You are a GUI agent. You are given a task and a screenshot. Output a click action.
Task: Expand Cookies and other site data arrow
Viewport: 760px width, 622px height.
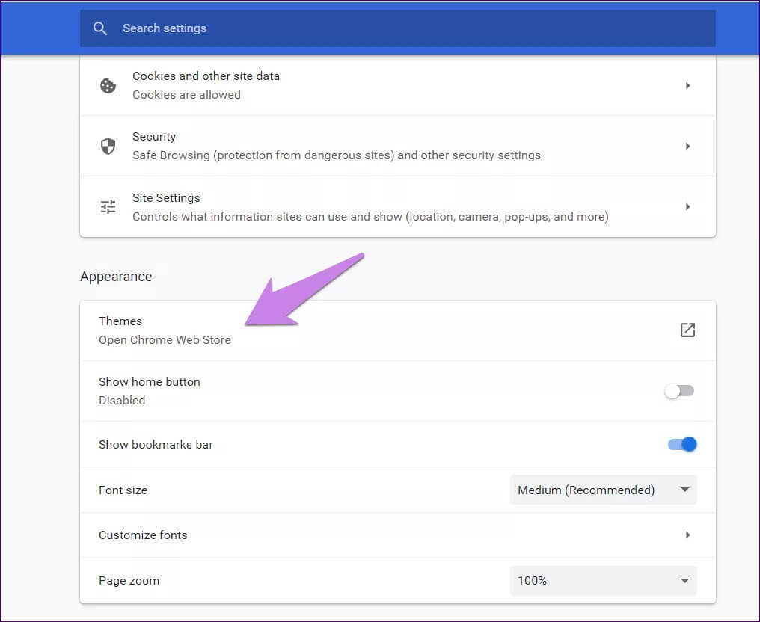click(x=687, y=85)
